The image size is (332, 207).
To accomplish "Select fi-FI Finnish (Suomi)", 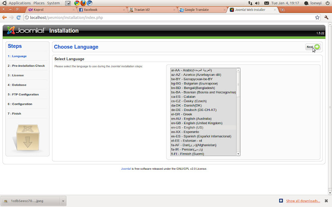I will tap(203, 154).
